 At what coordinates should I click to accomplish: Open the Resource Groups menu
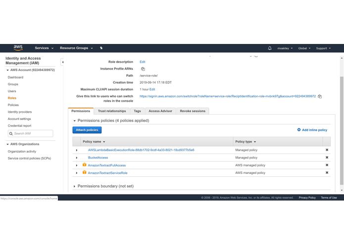(76, 48)
